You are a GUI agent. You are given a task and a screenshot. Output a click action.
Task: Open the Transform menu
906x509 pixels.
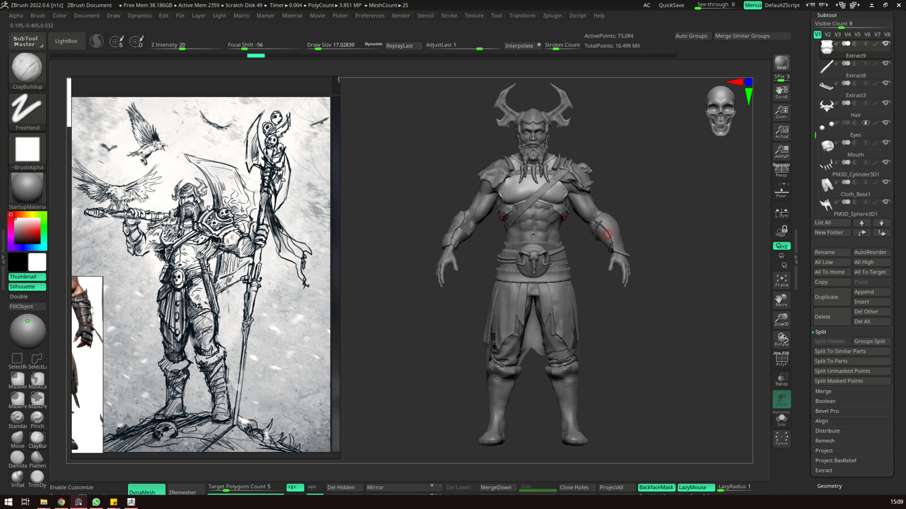point(522,16)
